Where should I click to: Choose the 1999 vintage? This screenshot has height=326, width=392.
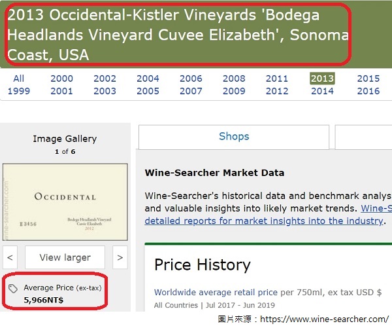coord(19,91)
